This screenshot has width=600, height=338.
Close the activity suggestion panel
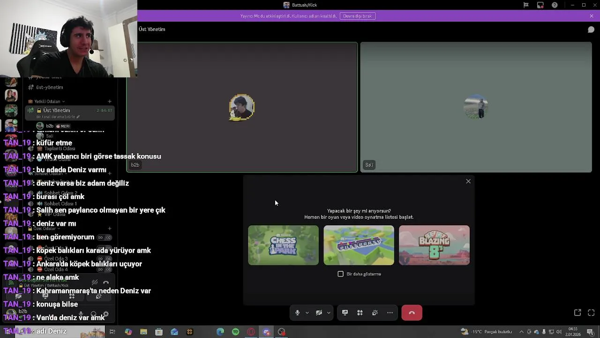[468, 181]
